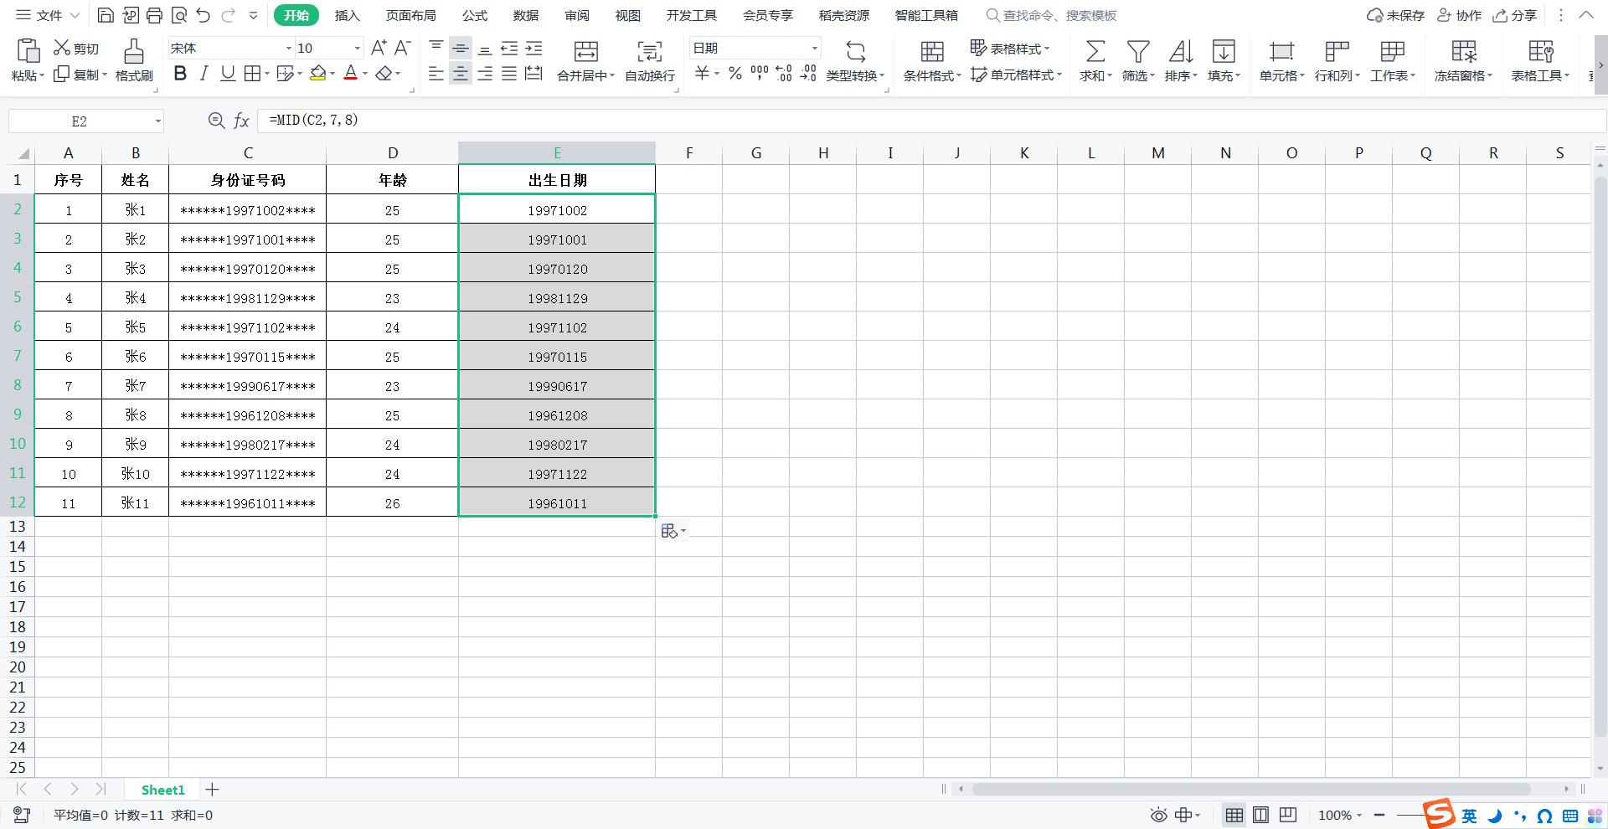
Task: Click the Freeze Panes (冻结窗格) icon
Action: (1463, 52)
